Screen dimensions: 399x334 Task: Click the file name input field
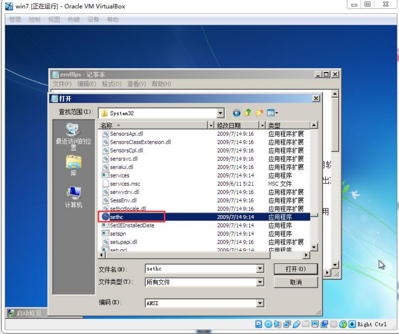tap(201, 269)
